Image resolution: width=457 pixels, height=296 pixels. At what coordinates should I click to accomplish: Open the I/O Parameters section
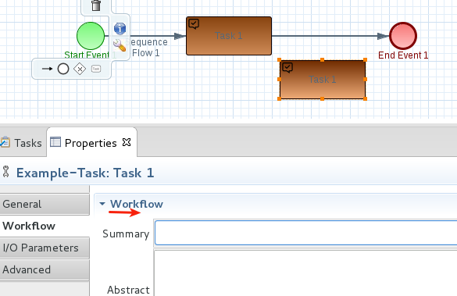(45, 248)
